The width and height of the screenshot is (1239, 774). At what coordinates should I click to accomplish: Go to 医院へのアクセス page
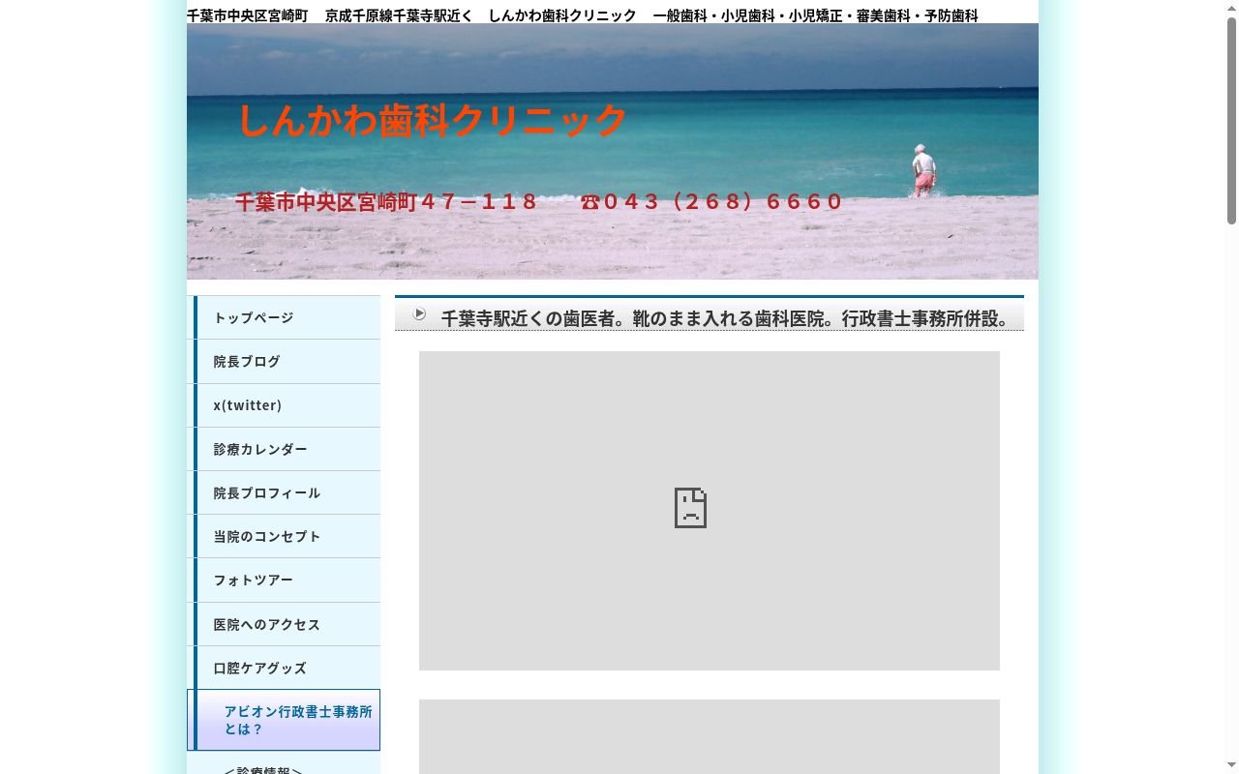pyautogui.click(x=284, y=624)
